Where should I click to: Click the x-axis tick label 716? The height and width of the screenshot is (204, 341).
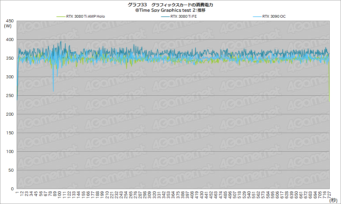(x=324, y=195)
